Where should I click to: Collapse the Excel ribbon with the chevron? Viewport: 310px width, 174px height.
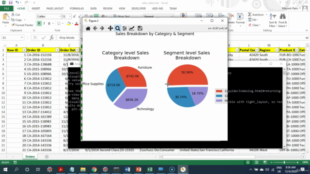click(x=307, y=30)
